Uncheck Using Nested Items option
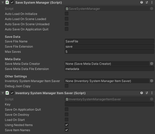The width and height of the screenshot is (155, 134). click(x=67, y=125)
